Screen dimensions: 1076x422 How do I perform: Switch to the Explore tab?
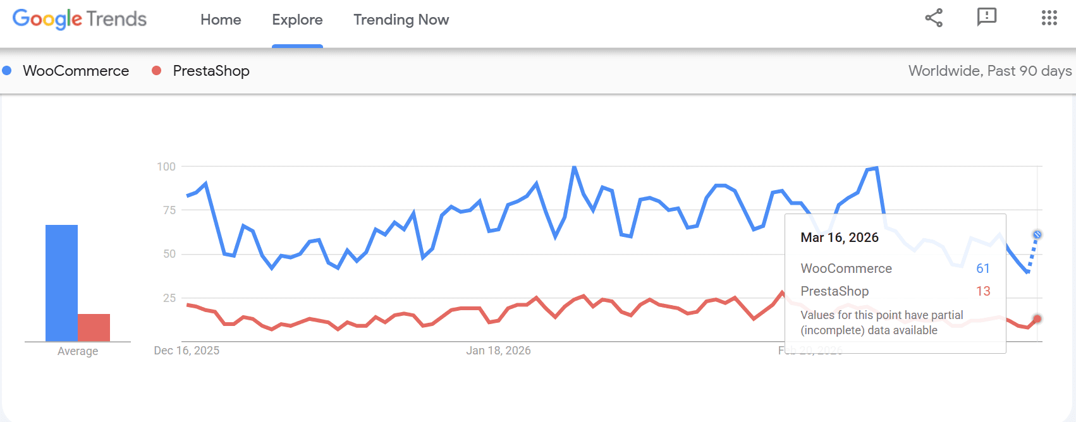[297, 20]
